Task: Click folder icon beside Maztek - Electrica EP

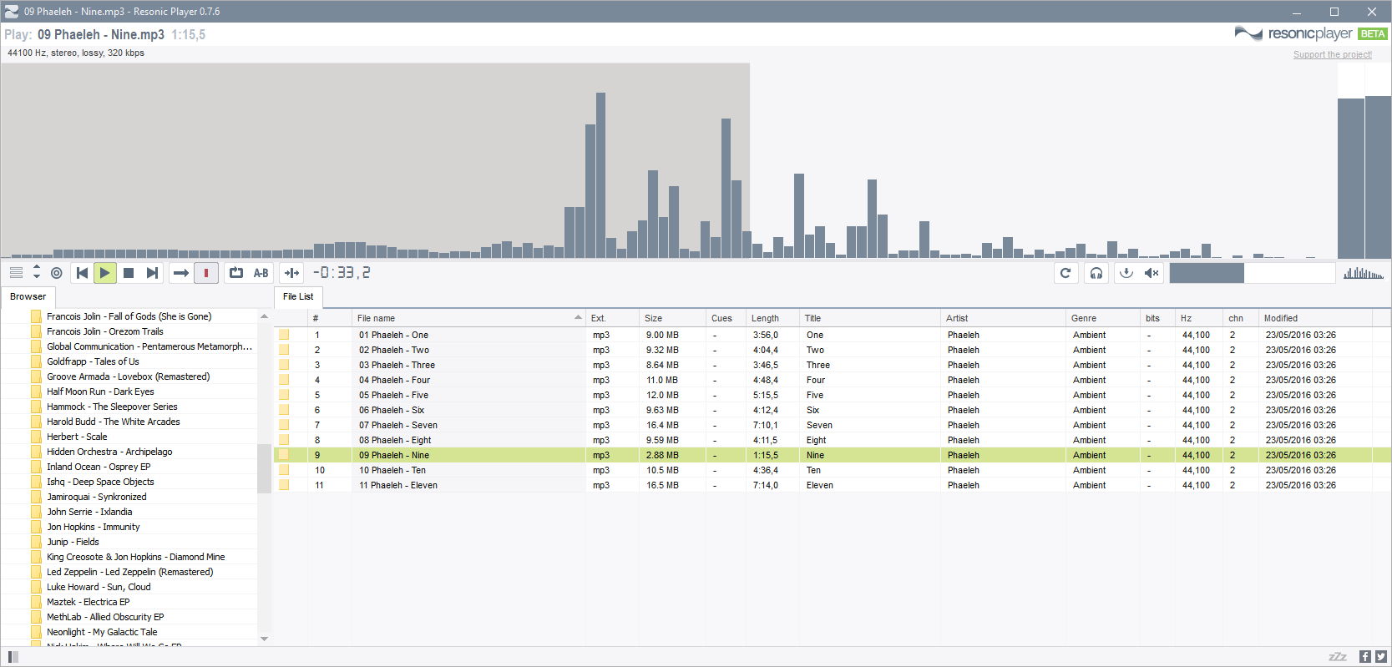Action: [x=36, y=602]
